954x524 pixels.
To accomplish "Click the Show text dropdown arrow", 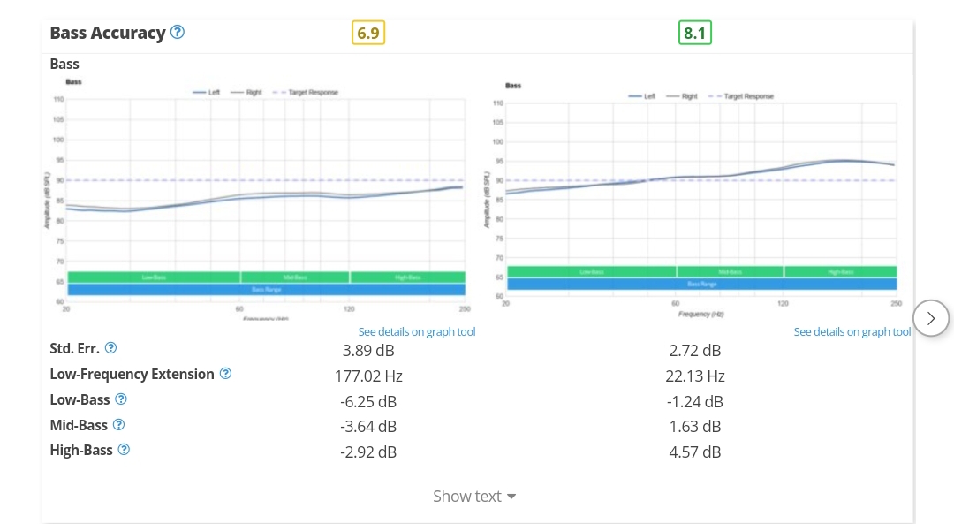I will click(x=511, y=497).
